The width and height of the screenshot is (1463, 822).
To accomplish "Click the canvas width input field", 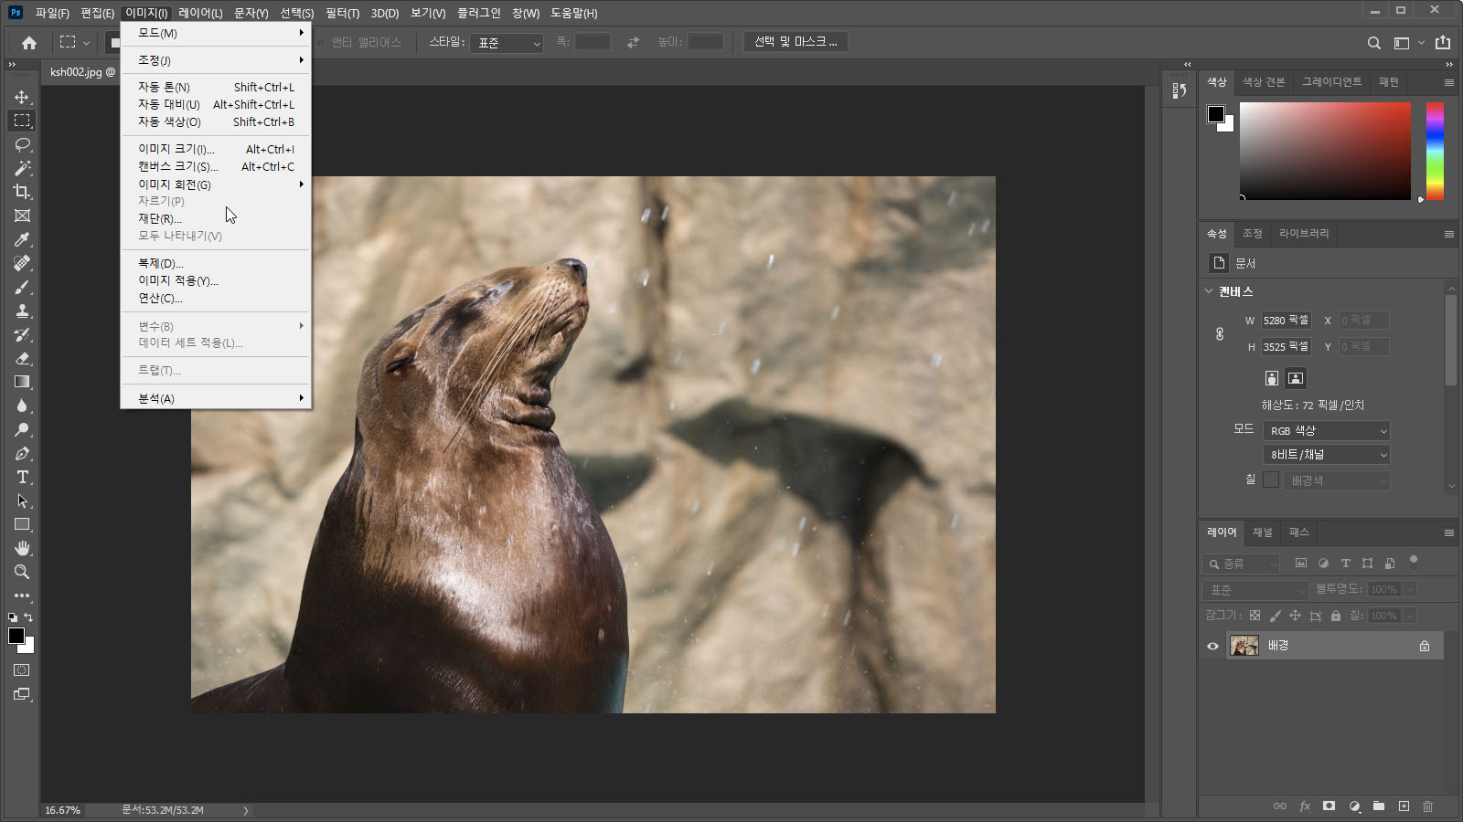I will (1286, 321).
